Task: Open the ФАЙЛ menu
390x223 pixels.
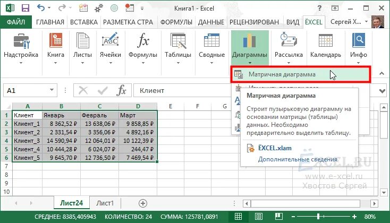Action: coord(16,22)
